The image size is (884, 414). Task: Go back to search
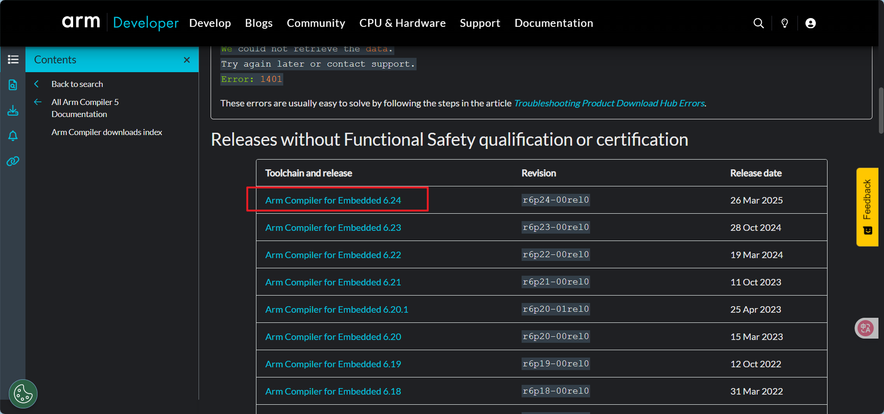[x=77, y=84]
